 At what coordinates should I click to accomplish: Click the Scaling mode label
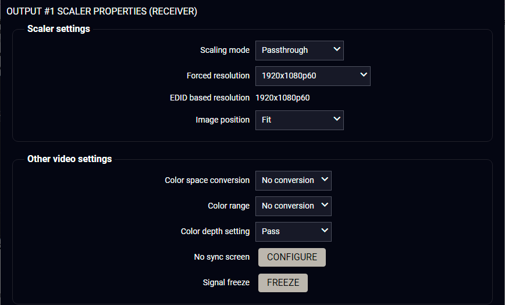(225, 51)
